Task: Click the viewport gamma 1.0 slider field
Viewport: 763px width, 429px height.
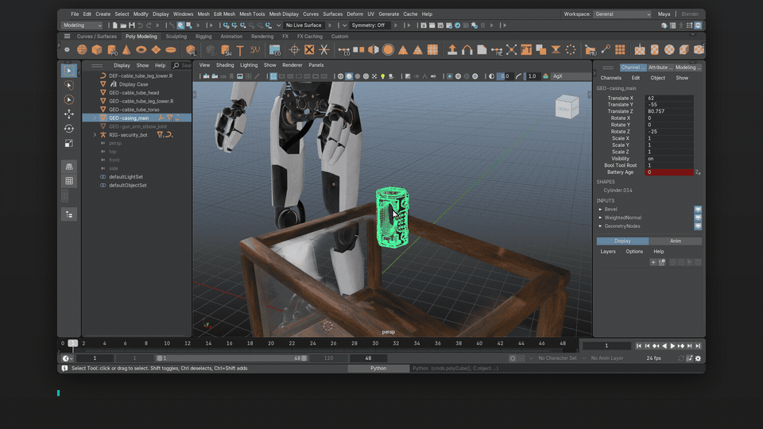Action: [533, 76]
